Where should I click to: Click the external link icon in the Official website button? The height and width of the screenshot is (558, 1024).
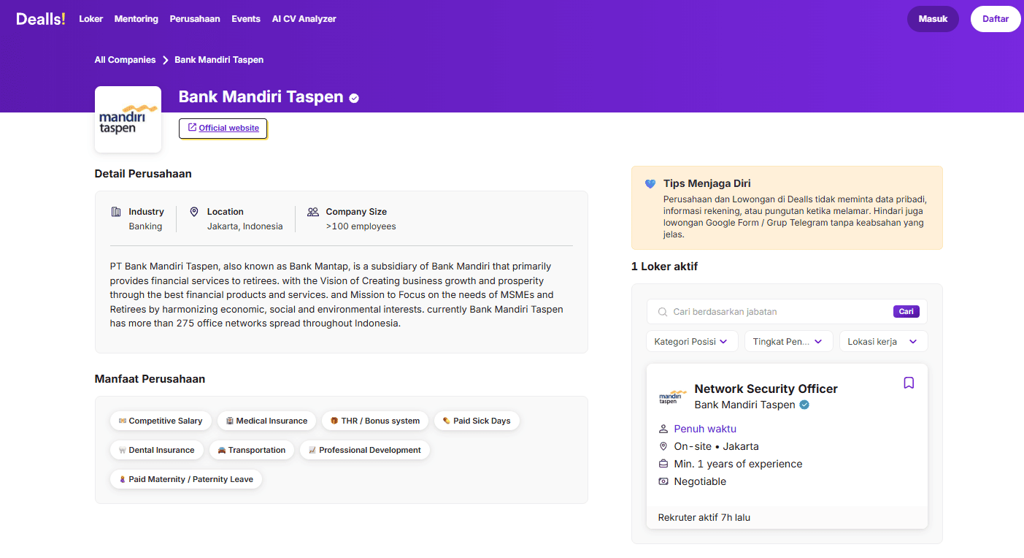192,128
